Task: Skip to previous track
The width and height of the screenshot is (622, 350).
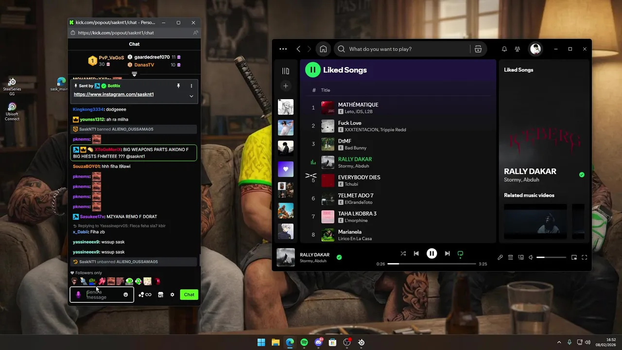Action: (x=416, y=254)
